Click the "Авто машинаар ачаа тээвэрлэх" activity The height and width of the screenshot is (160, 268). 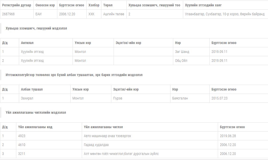tap(108, 136)
